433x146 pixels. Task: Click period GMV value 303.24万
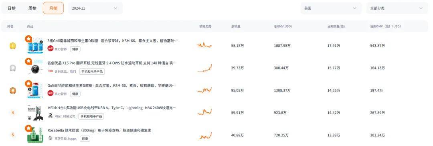[x=378, y=135]
